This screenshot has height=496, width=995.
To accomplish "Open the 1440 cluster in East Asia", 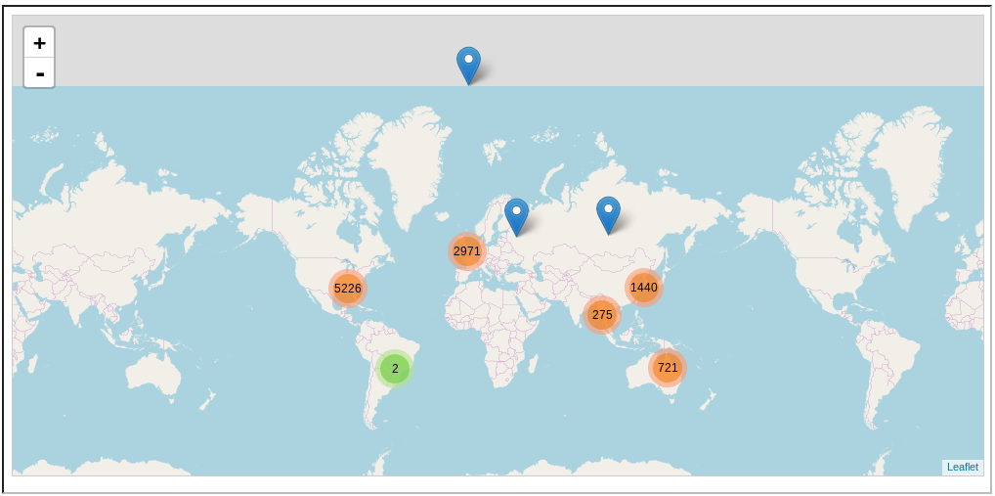I will click(643, 288).
